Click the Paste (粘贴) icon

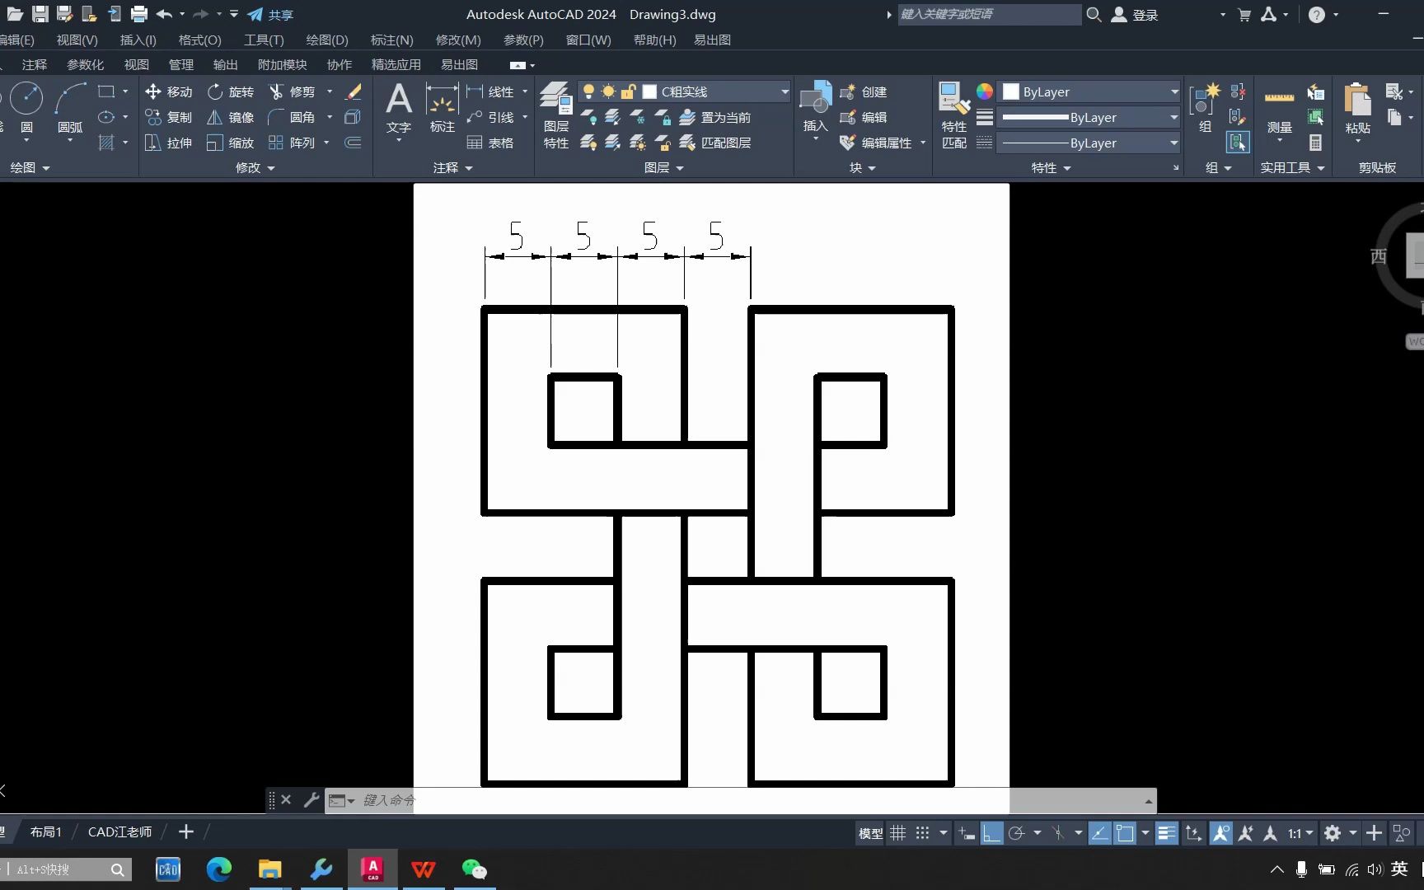[1357, 110]
